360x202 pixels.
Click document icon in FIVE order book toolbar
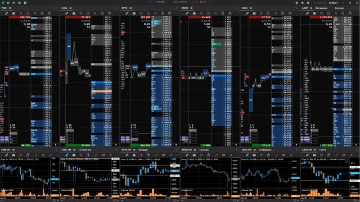tap(28, 13)
